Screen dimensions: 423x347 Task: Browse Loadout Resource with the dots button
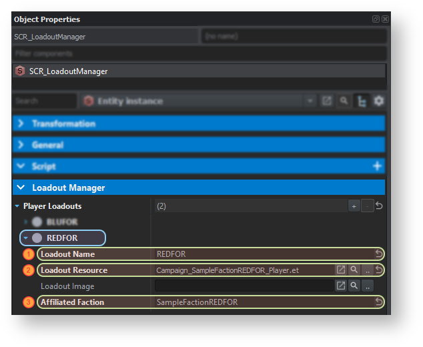point(368,270)
